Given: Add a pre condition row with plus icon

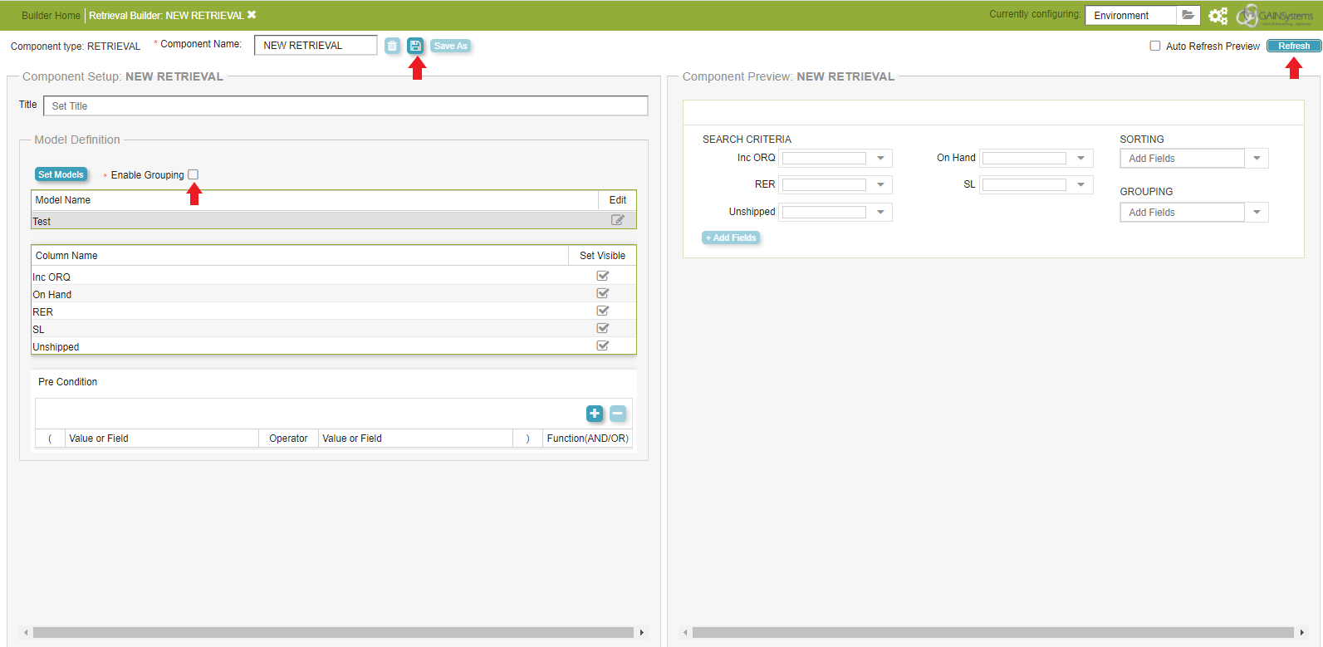Looking at the screenshot, I should point(595,414).
